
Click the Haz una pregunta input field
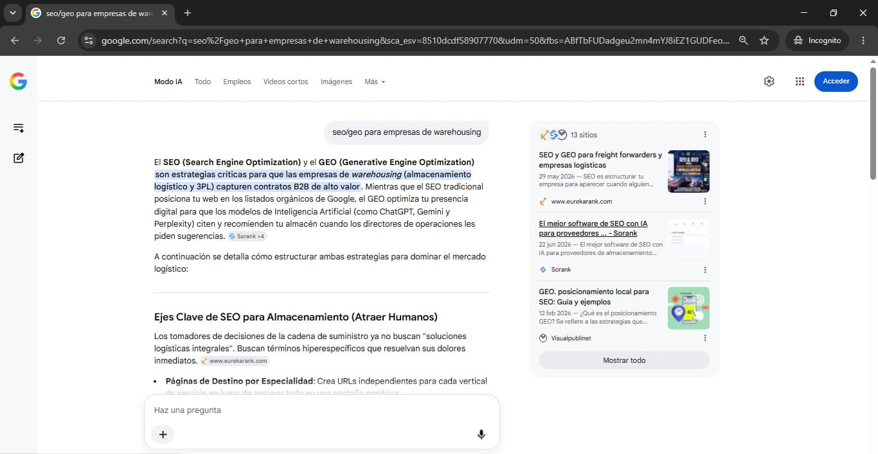(x=321, y=410)
